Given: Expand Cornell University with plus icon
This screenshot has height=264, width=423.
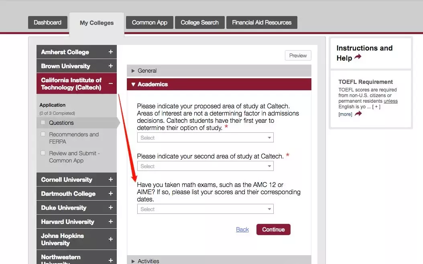Looking at the screenshot, I should coord(110,180).
